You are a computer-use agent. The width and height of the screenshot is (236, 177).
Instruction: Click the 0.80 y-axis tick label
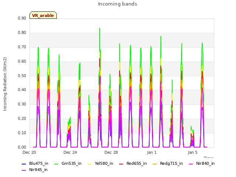(x=22, y=33)
